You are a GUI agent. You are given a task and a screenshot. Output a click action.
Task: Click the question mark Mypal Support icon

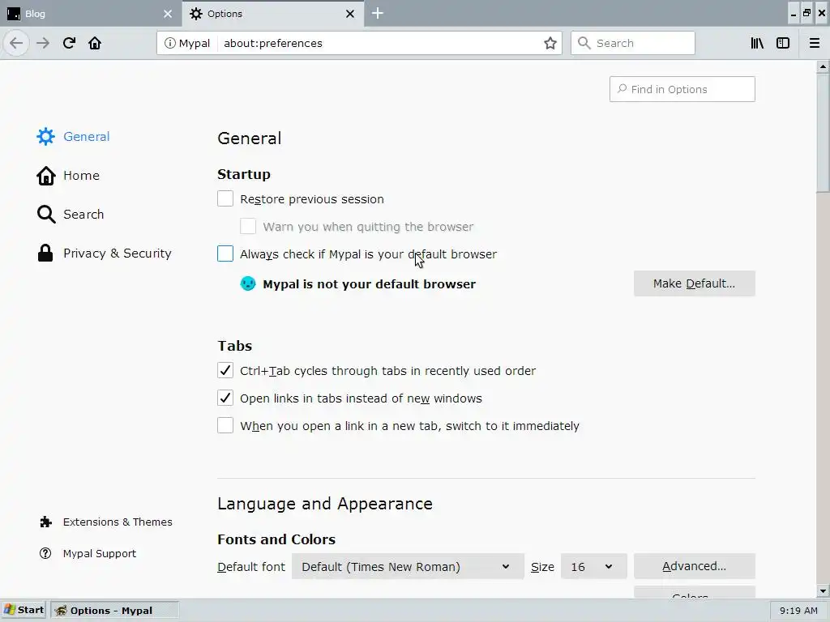(x=45, y=553)
